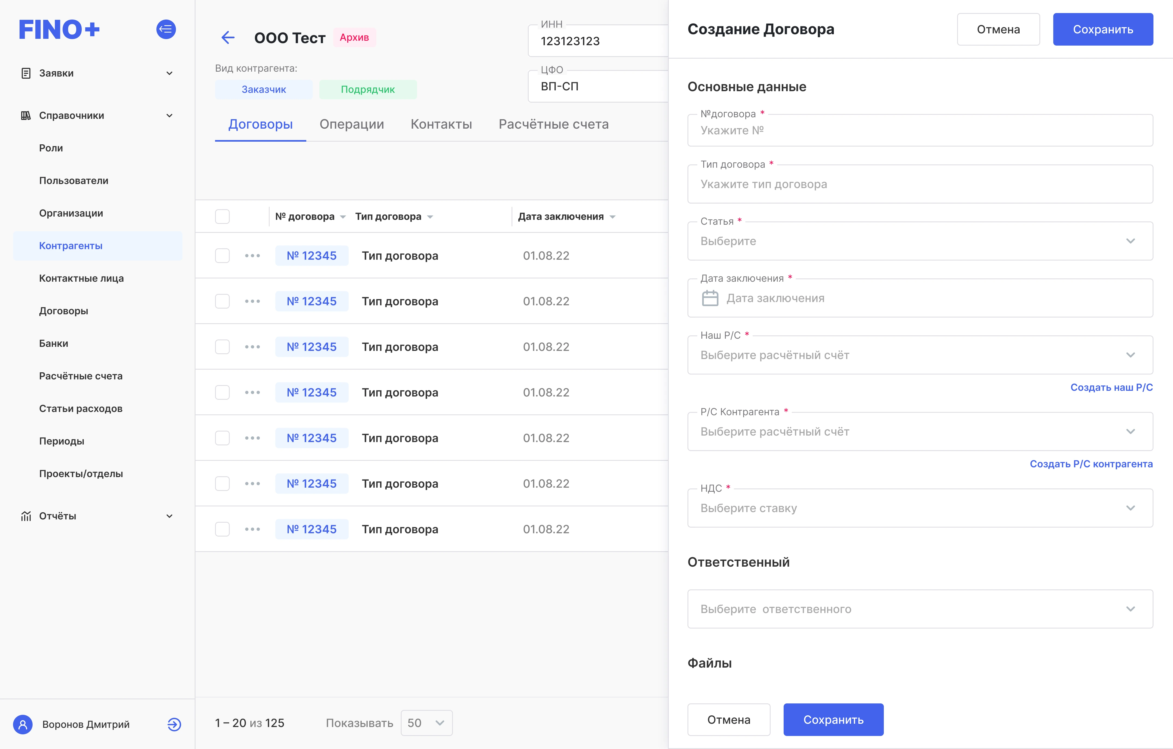Open the Статья dropdown
The width and height of the screenshot is (1173, 749).
pos(920,241)
